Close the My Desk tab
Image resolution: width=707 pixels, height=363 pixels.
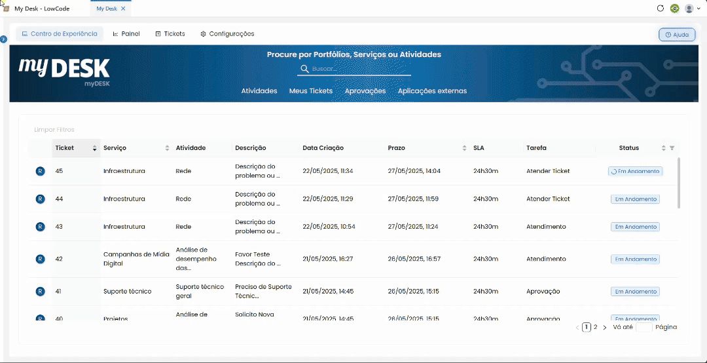[123, 9]
